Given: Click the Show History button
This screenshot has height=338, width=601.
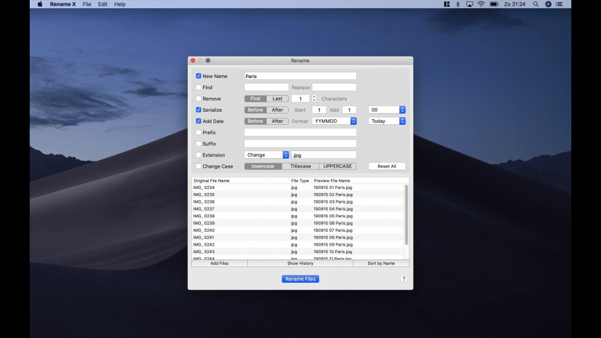Looking at the screenshot, I should [300, 264].
